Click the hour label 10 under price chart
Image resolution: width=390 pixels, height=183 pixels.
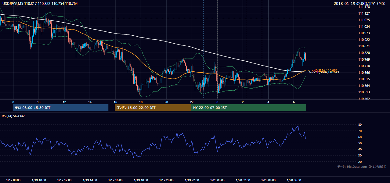[x=39, y=102]
